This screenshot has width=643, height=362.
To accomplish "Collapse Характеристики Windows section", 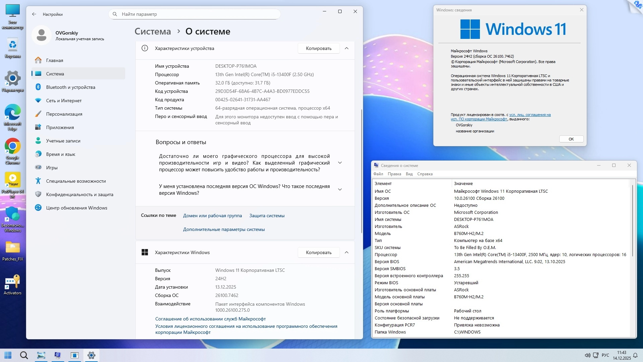I will 347,252.
